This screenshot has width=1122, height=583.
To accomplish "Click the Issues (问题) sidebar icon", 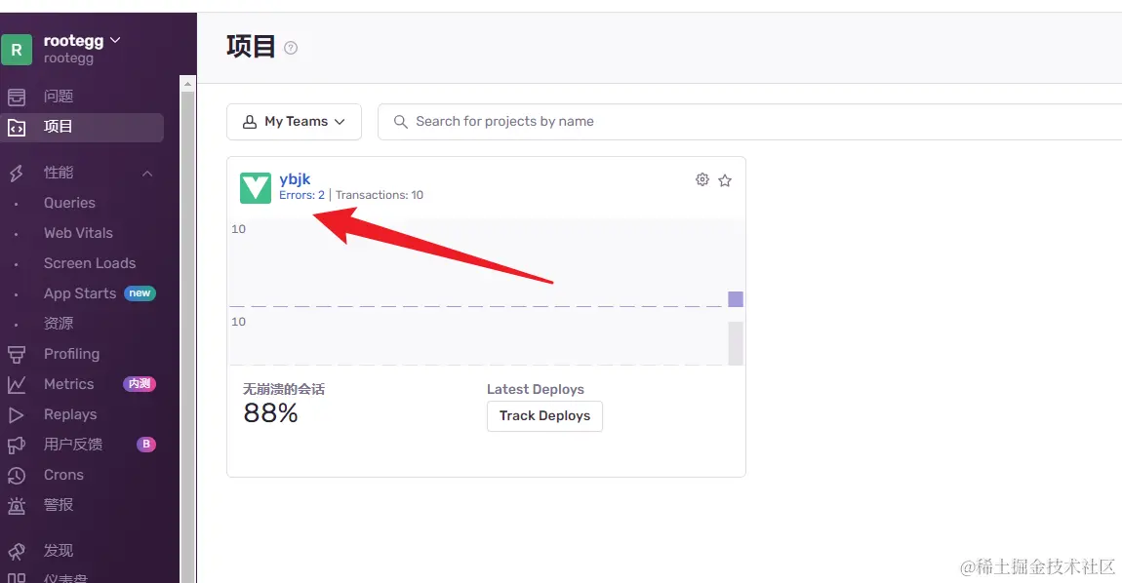I will pyautogui.click(x=17, y=97).
